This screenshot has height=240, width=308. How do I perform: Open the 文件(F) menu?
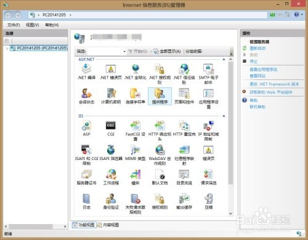[14, 25]
